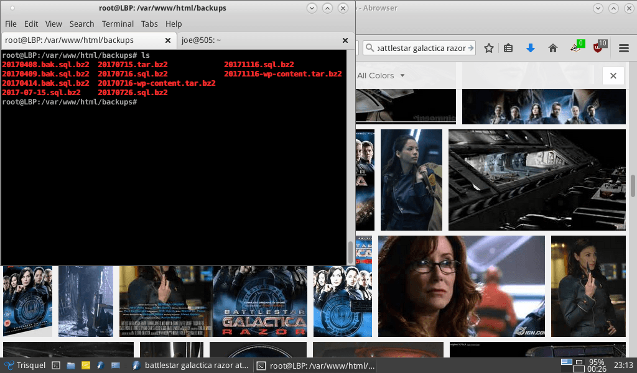Click the yellow launcher icon in taskbar

click(x=86, y=366)
